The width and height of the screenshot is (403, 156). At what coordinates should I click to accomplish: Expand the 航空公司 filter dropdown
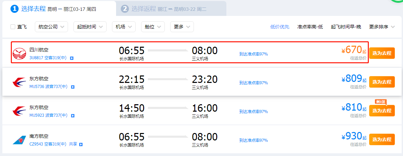tap(51, 27)
